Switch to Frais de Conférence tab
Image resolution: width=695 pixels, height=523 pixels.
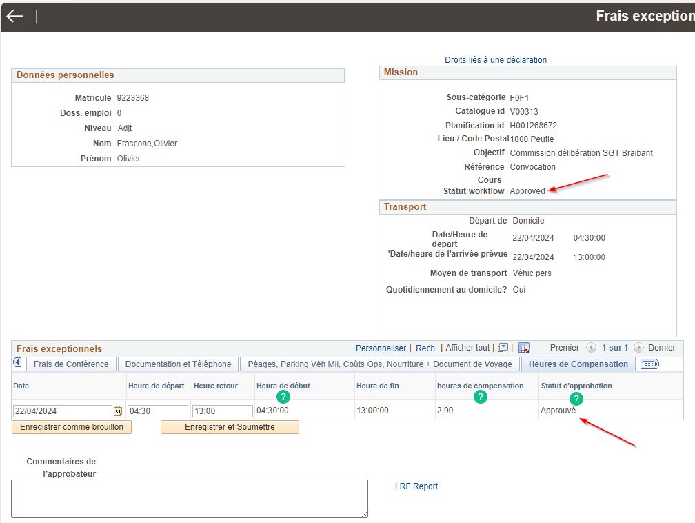click(71, 364)
